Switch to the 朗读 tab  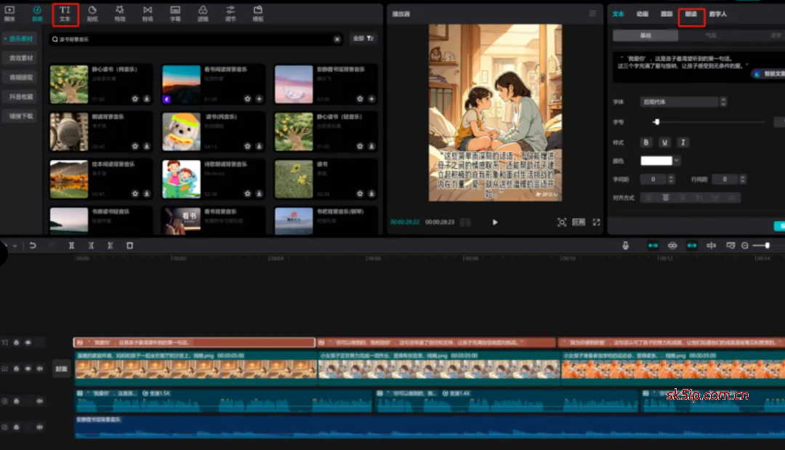(691, 14)
